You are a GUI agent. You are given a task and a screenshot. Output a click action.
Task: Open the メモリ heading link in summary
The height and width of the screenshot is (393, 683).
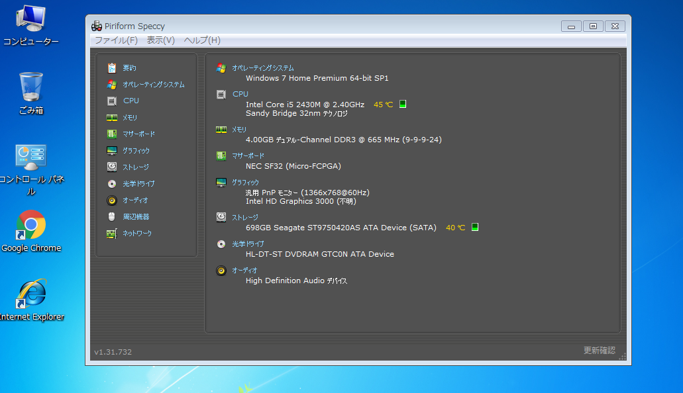tap(239, 130)
